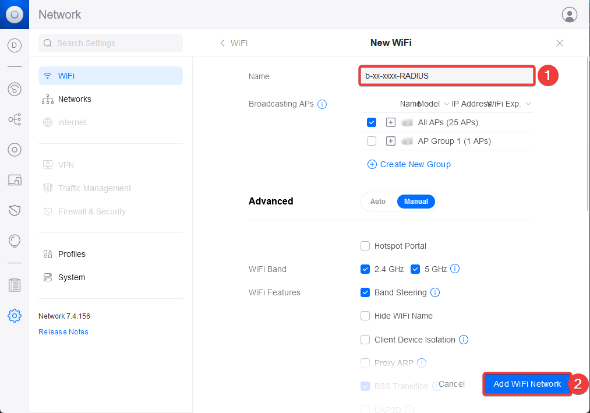Expand the AP Group 1 row
590x413 pixels.
pos(391,141)
